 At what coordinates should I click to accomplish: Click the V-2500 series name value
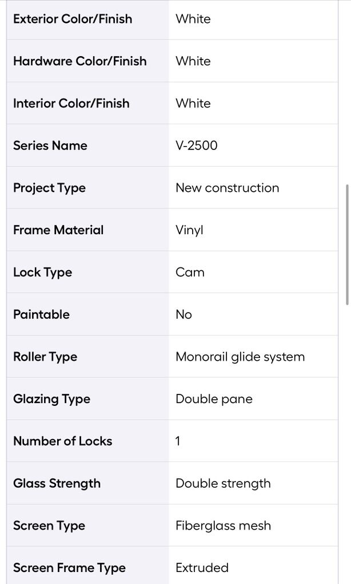tap(197, 145)
